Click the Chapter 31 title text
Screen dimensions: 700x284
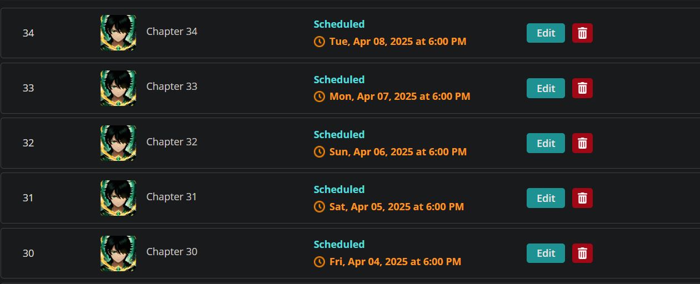click(171, 197)
